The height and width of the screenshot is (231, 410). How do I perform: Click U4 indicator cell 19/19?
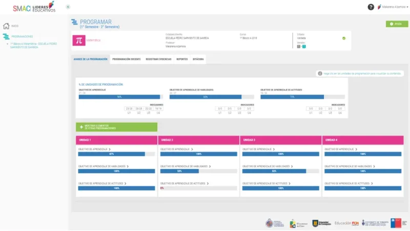click(x=158, y=109)
